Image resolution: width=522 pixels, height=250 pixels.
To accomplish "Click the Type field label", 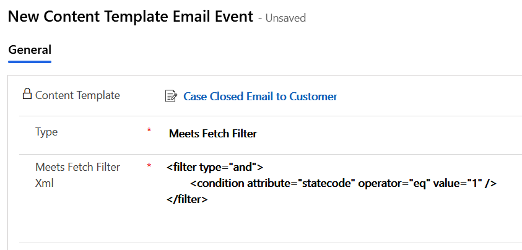I will pyautogui.click(x=46, y=132).
